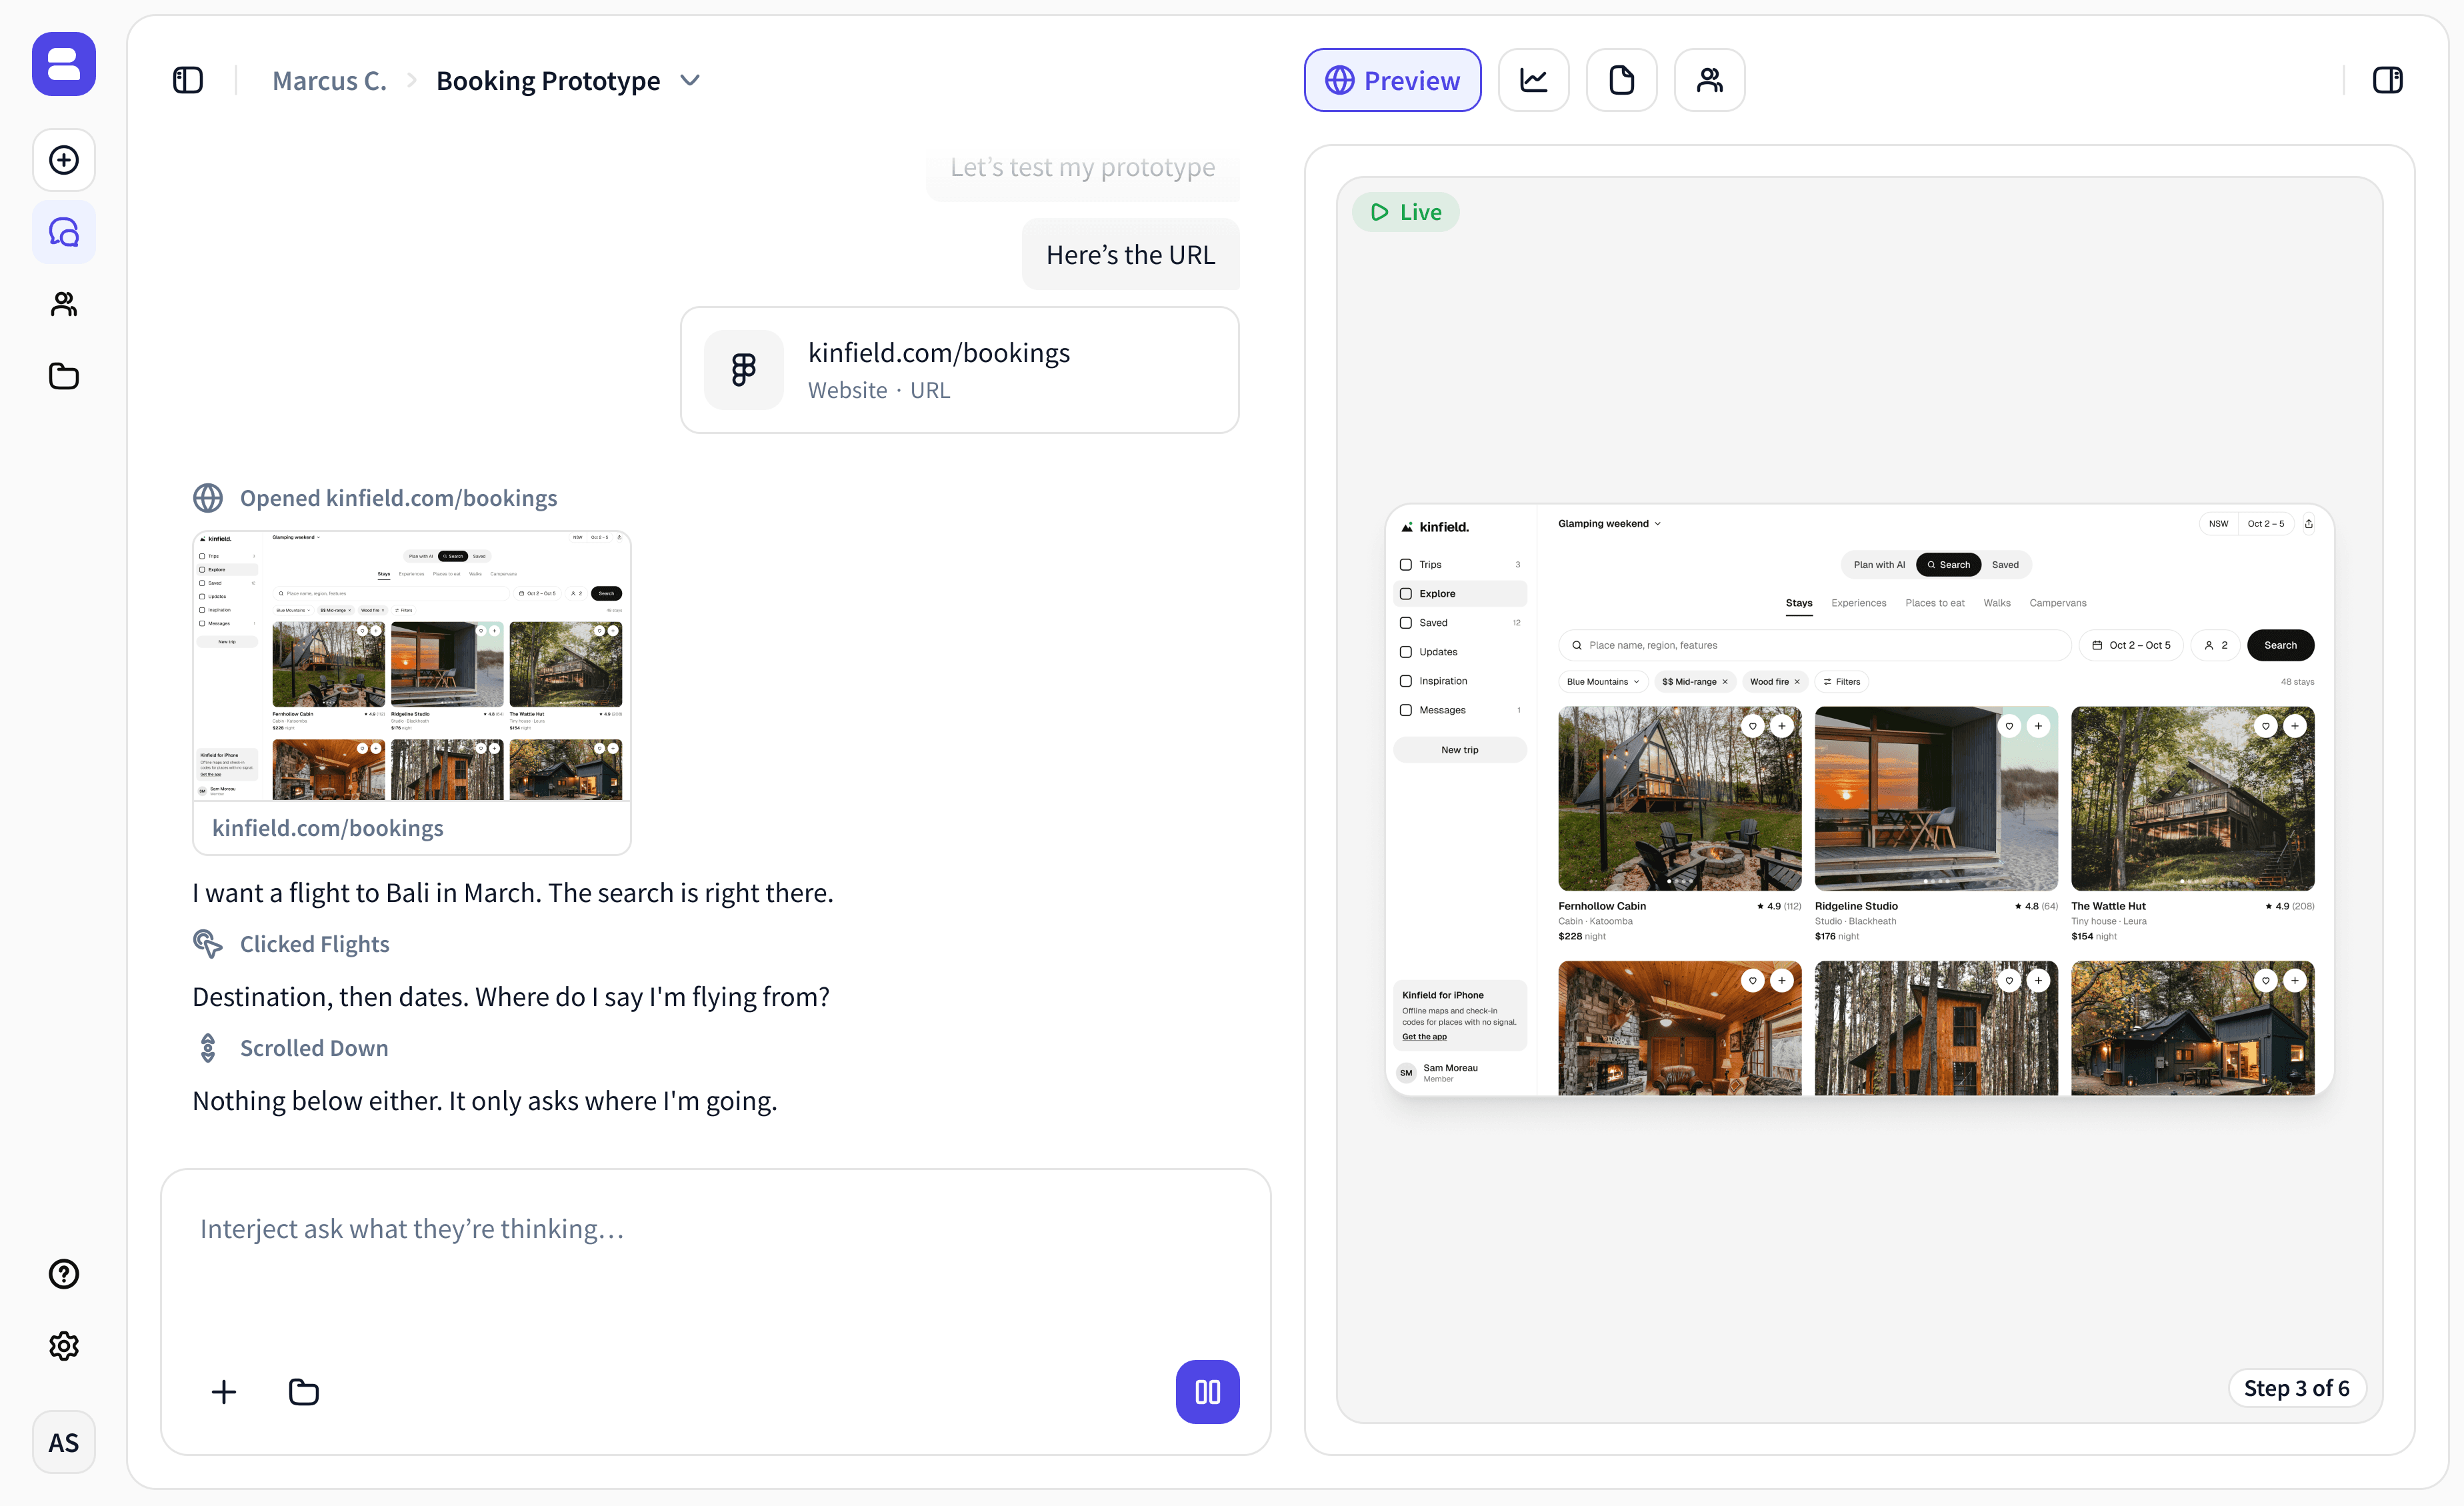Open Filters button in preview
This screenshot has width=2464, height=1506.
1841,682
